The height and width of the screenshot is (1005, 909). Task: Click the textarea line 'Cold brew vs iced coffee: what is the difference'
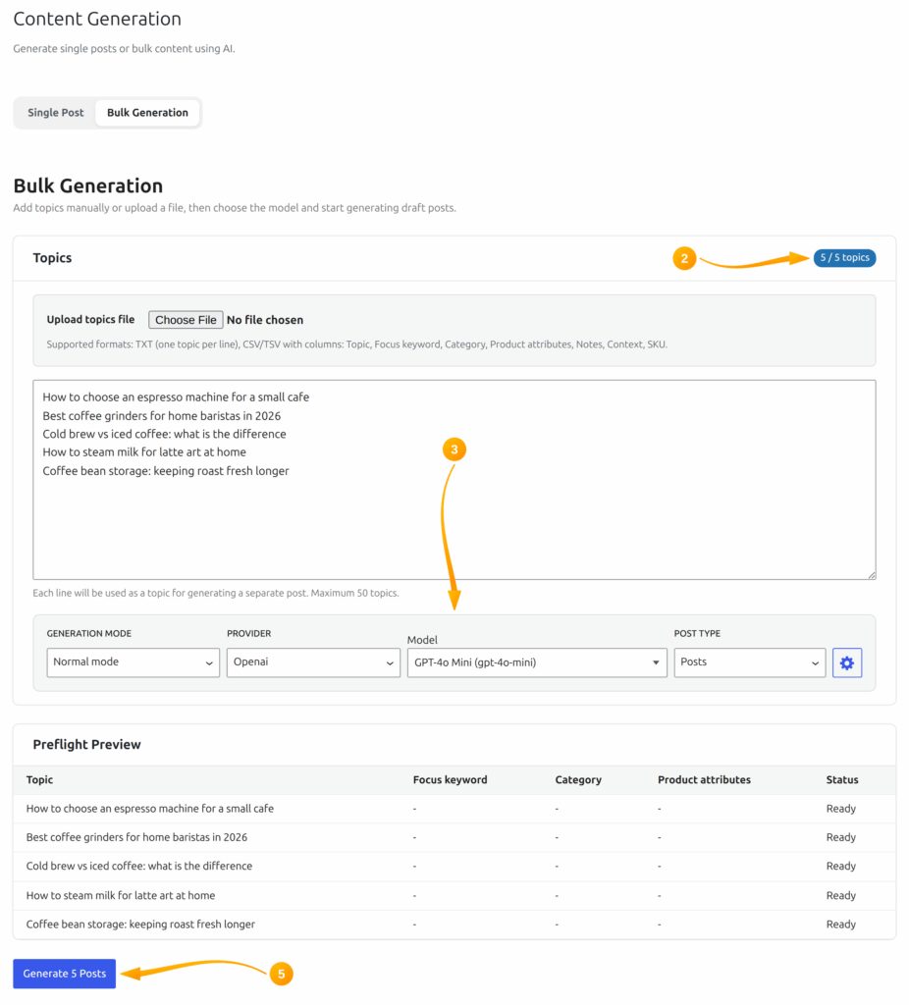(x=164, y=434)
